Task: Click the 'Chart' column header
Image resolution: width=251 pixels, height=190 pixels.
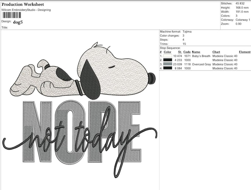Action: (216, 52)
